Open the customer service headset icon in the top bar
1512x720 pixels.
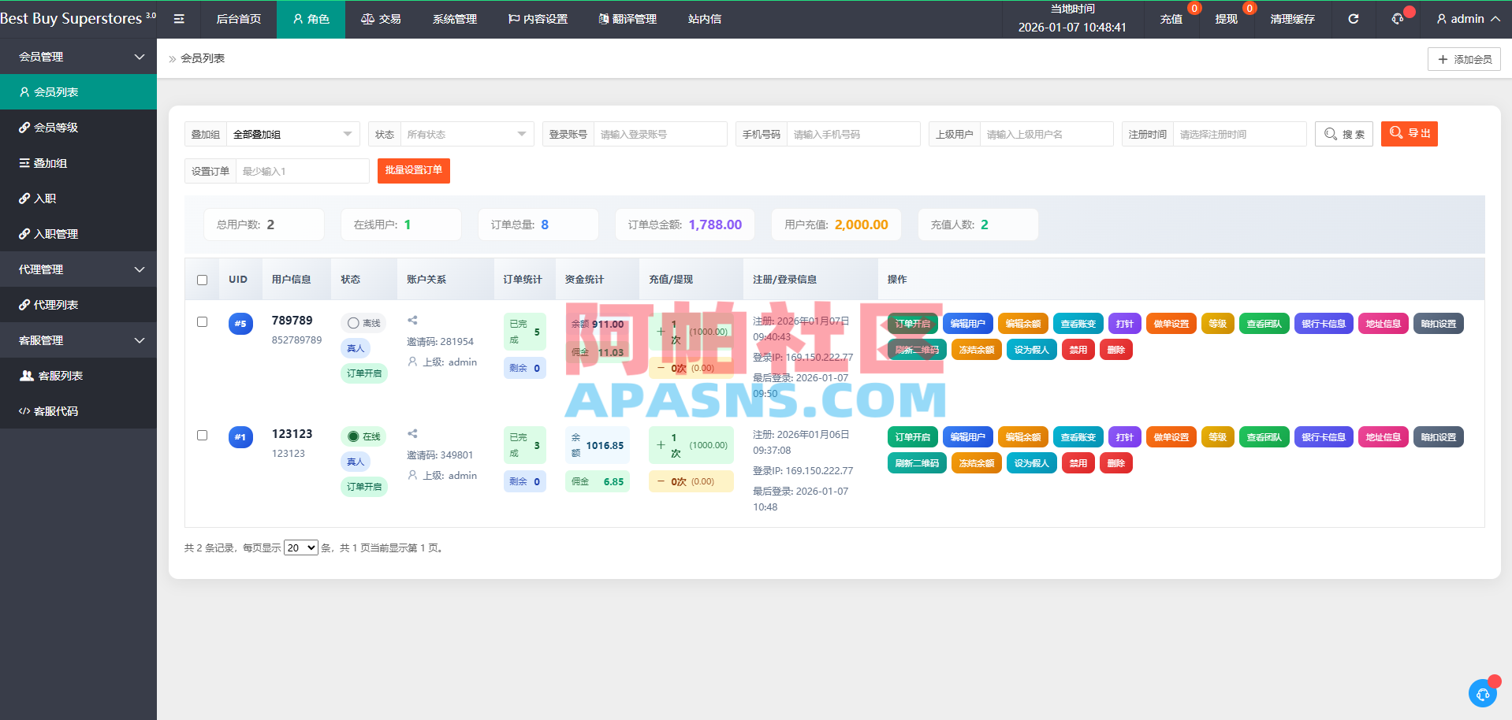pos(1398,19)
